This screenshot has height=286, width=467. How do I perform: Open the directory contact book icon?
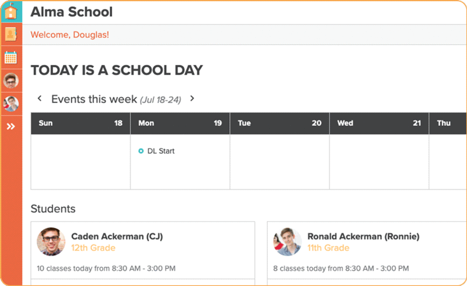pyautogui.click(x=11, y=34)
